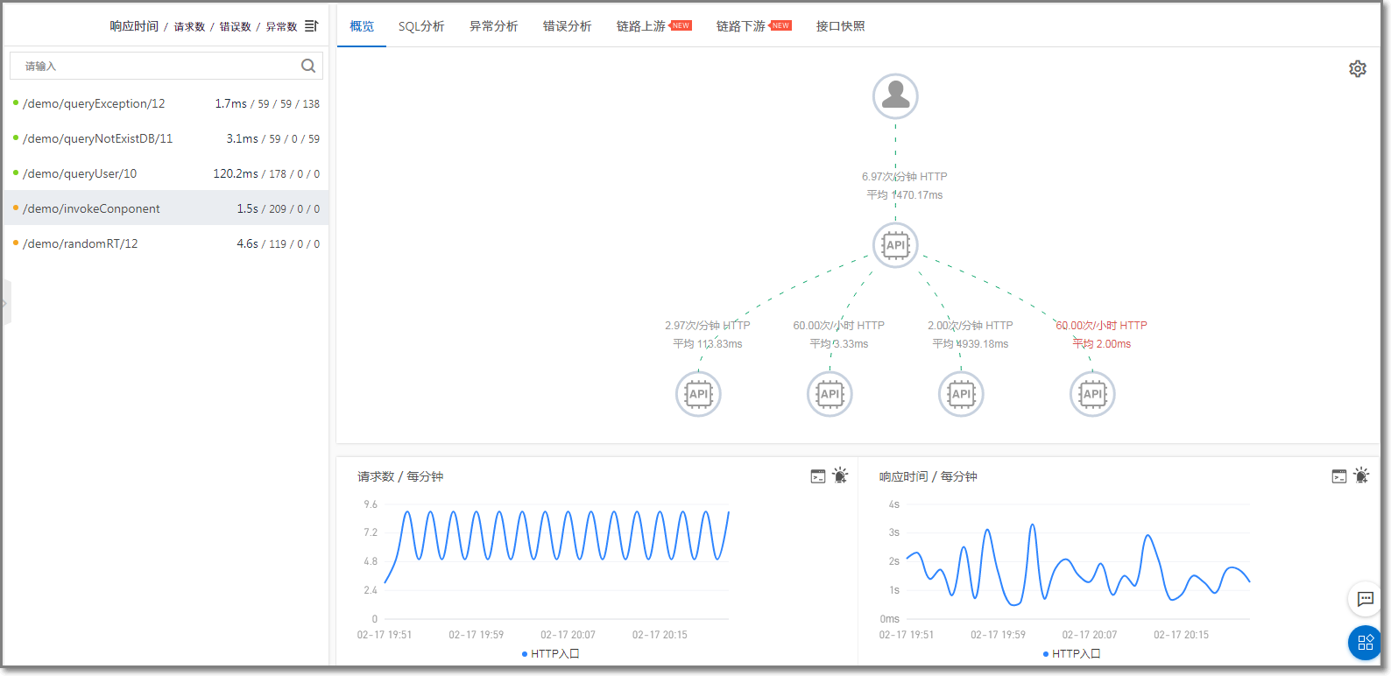1391x676 pixels.
Task: Click the 平均 1470.17ms edge label
Action: click(905, 194)
